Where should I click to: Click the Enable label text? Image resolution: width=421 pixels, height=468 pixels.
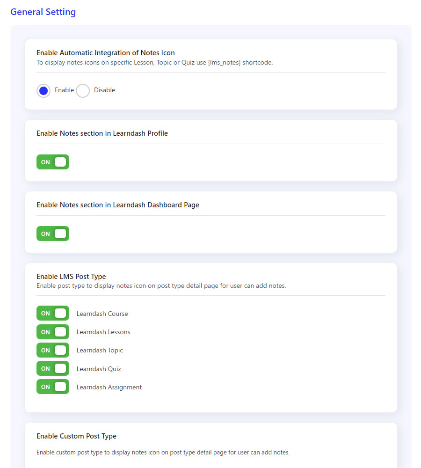pyautogui.click(x=64, y=90)
